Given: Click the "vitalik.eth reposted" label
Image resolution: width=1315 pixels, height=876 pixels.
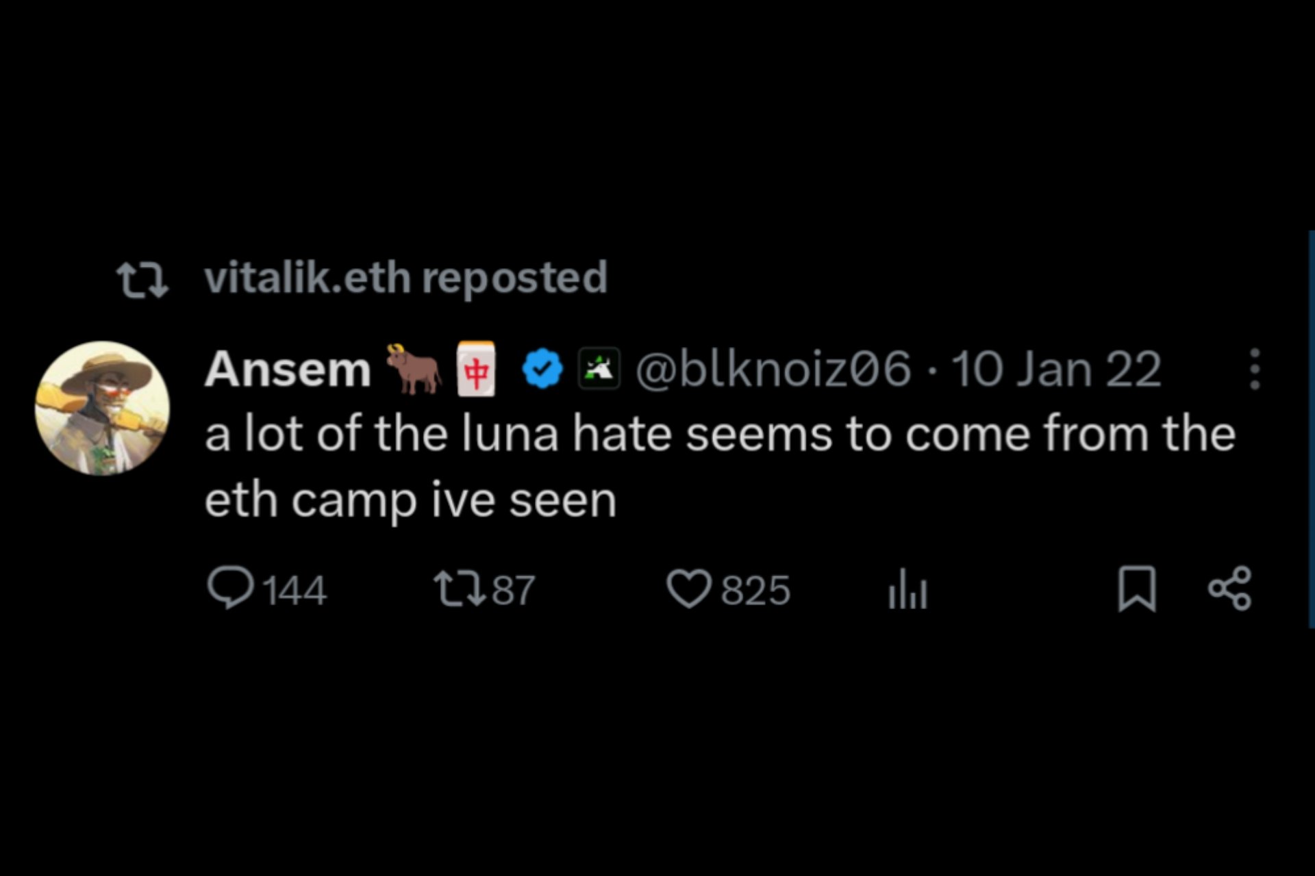Looking at the screenshot, I should (405, 278).
